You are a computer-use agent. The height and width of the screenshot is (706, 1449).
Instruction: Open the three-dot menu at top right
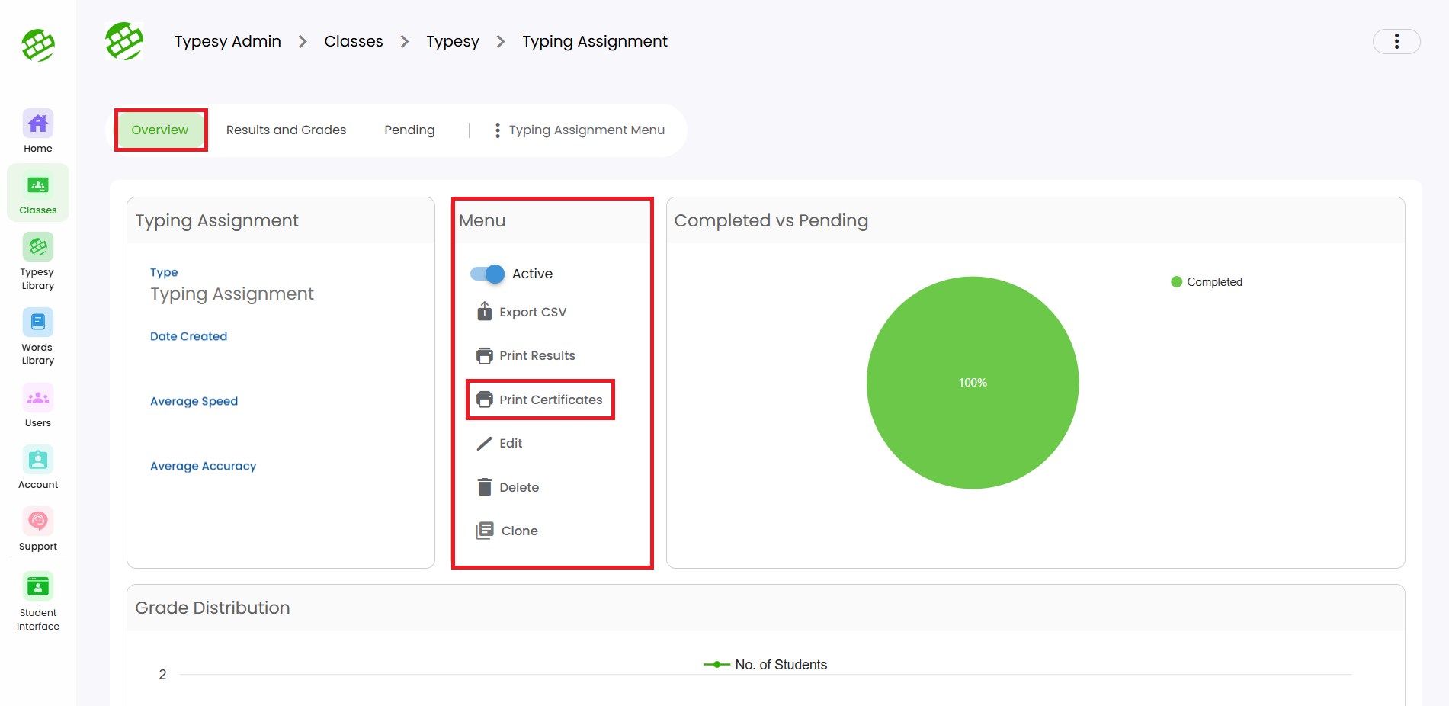[1396, 41]
